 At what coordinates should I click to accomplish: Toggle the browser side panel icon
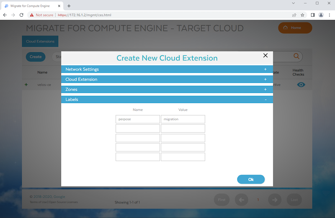click(x=312, y=15)
